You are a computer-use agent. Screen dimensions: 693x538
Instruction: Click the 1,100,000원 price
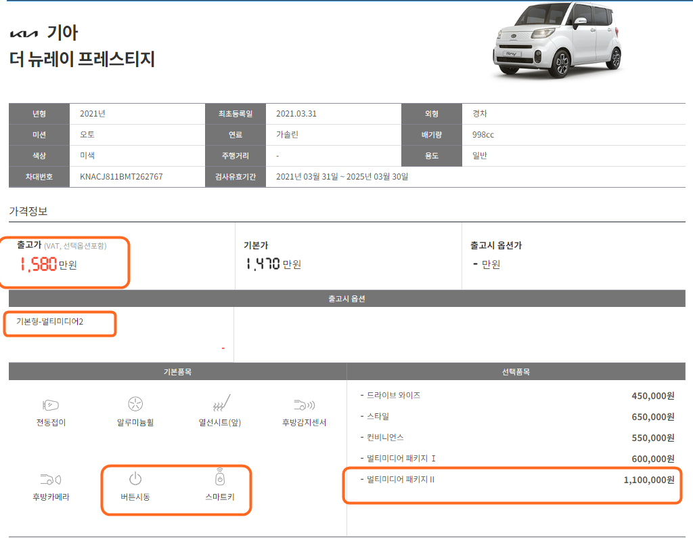[649, 480]
